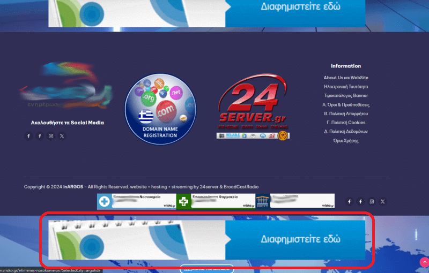This screenshot has width=429, height=273.
Task: Open the Φαρμακεία vrisko banner
Action: point(216,201)
